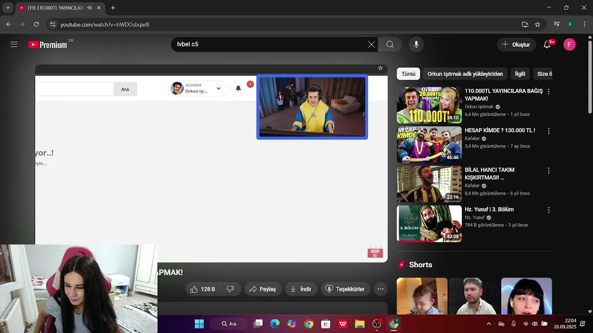Click the star icon above video
593x333 pixels.
pyautogui.click(x=380, y=68)
